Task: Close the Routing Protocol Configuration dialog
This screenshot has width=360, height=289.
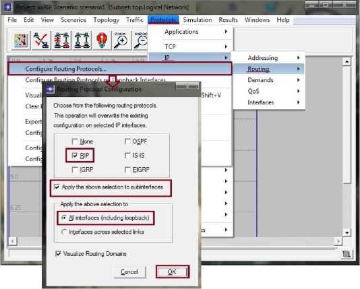Action: click(187, 87)
